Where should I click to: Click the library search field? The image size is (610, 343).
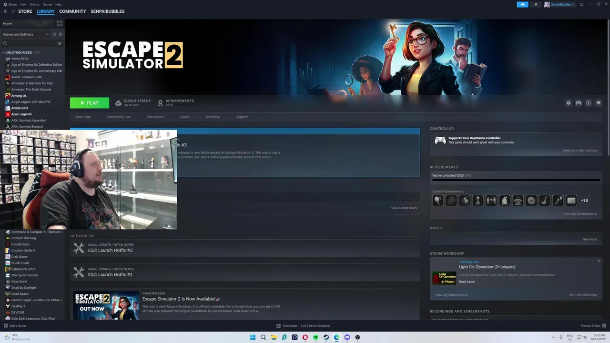point(29,43)
